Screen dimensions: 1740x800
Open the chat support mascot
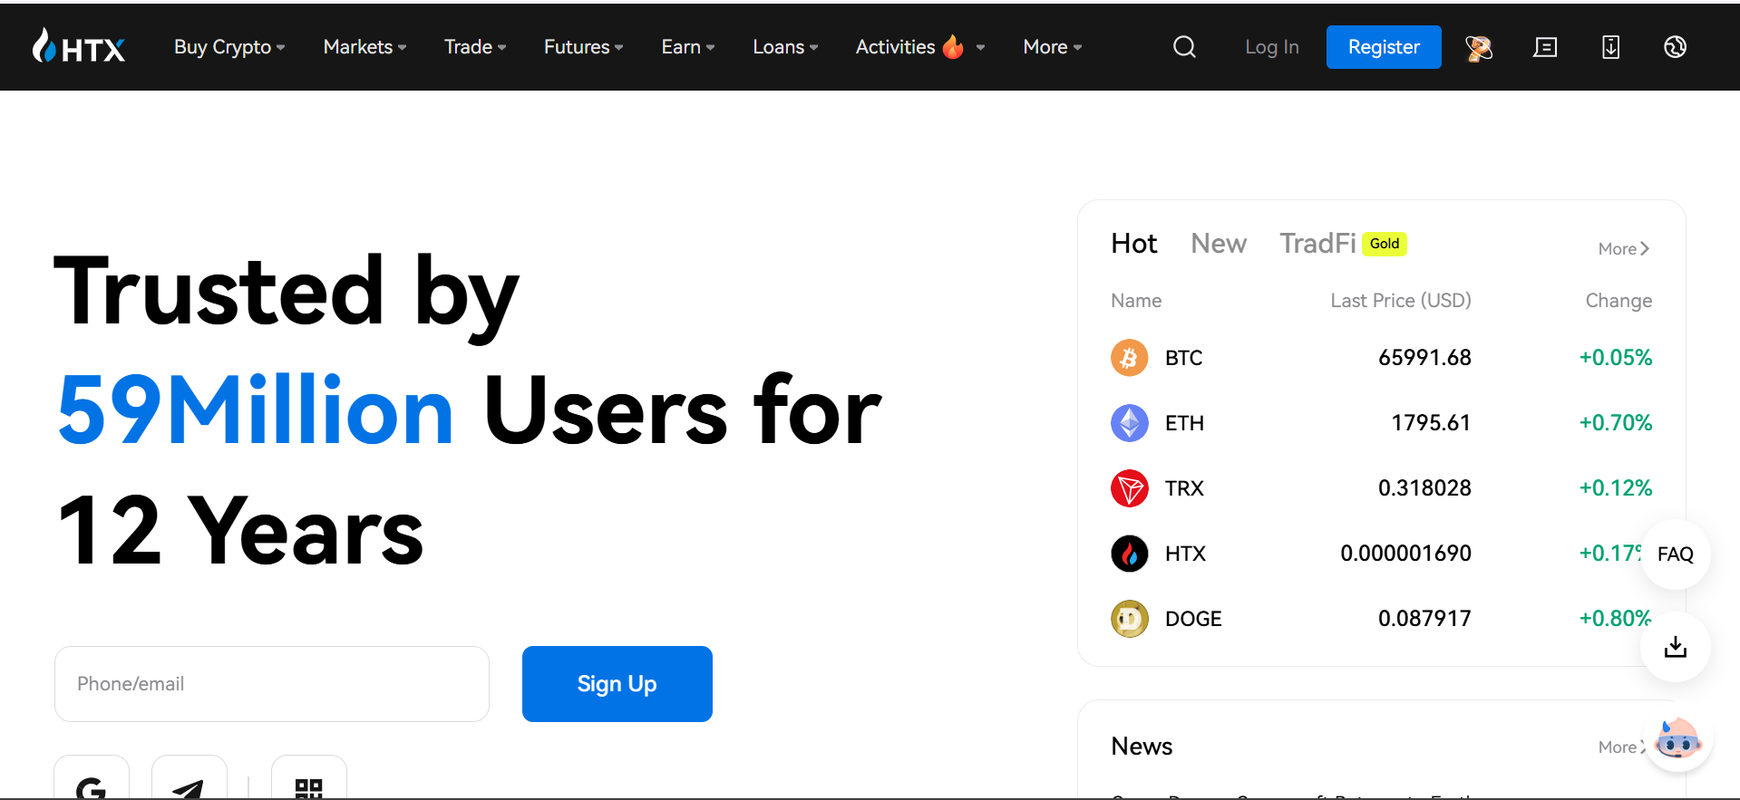click(1677, 739)
